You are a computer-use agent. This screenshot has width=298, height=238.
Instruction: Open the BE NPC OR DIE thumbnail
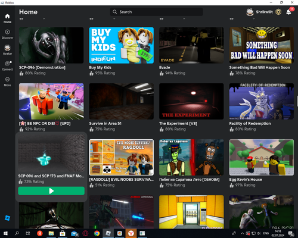51,101
